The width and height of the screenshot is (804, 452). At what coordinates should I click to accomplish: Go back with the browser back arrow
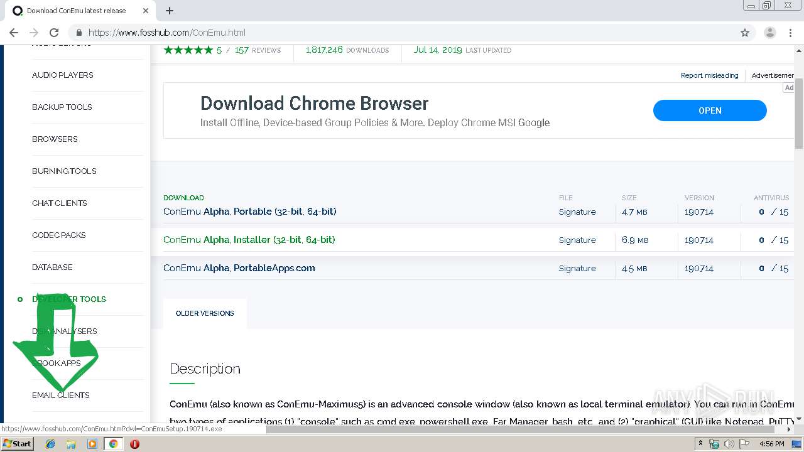14,33
